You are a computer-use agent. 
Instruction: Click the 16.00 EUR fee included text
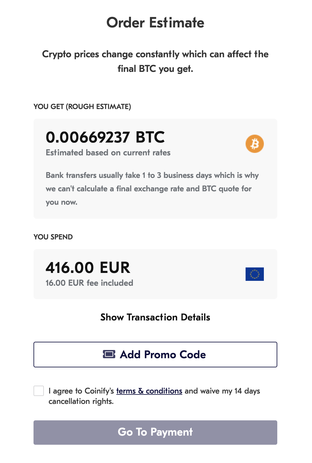(89, 283)
